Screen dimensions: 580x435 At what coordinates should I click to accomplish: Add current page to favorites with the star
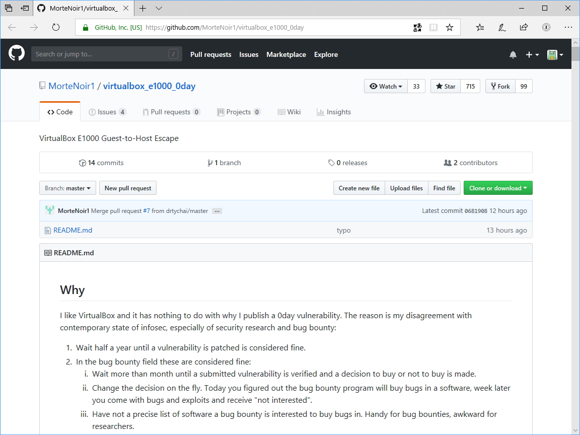(449, 27)
